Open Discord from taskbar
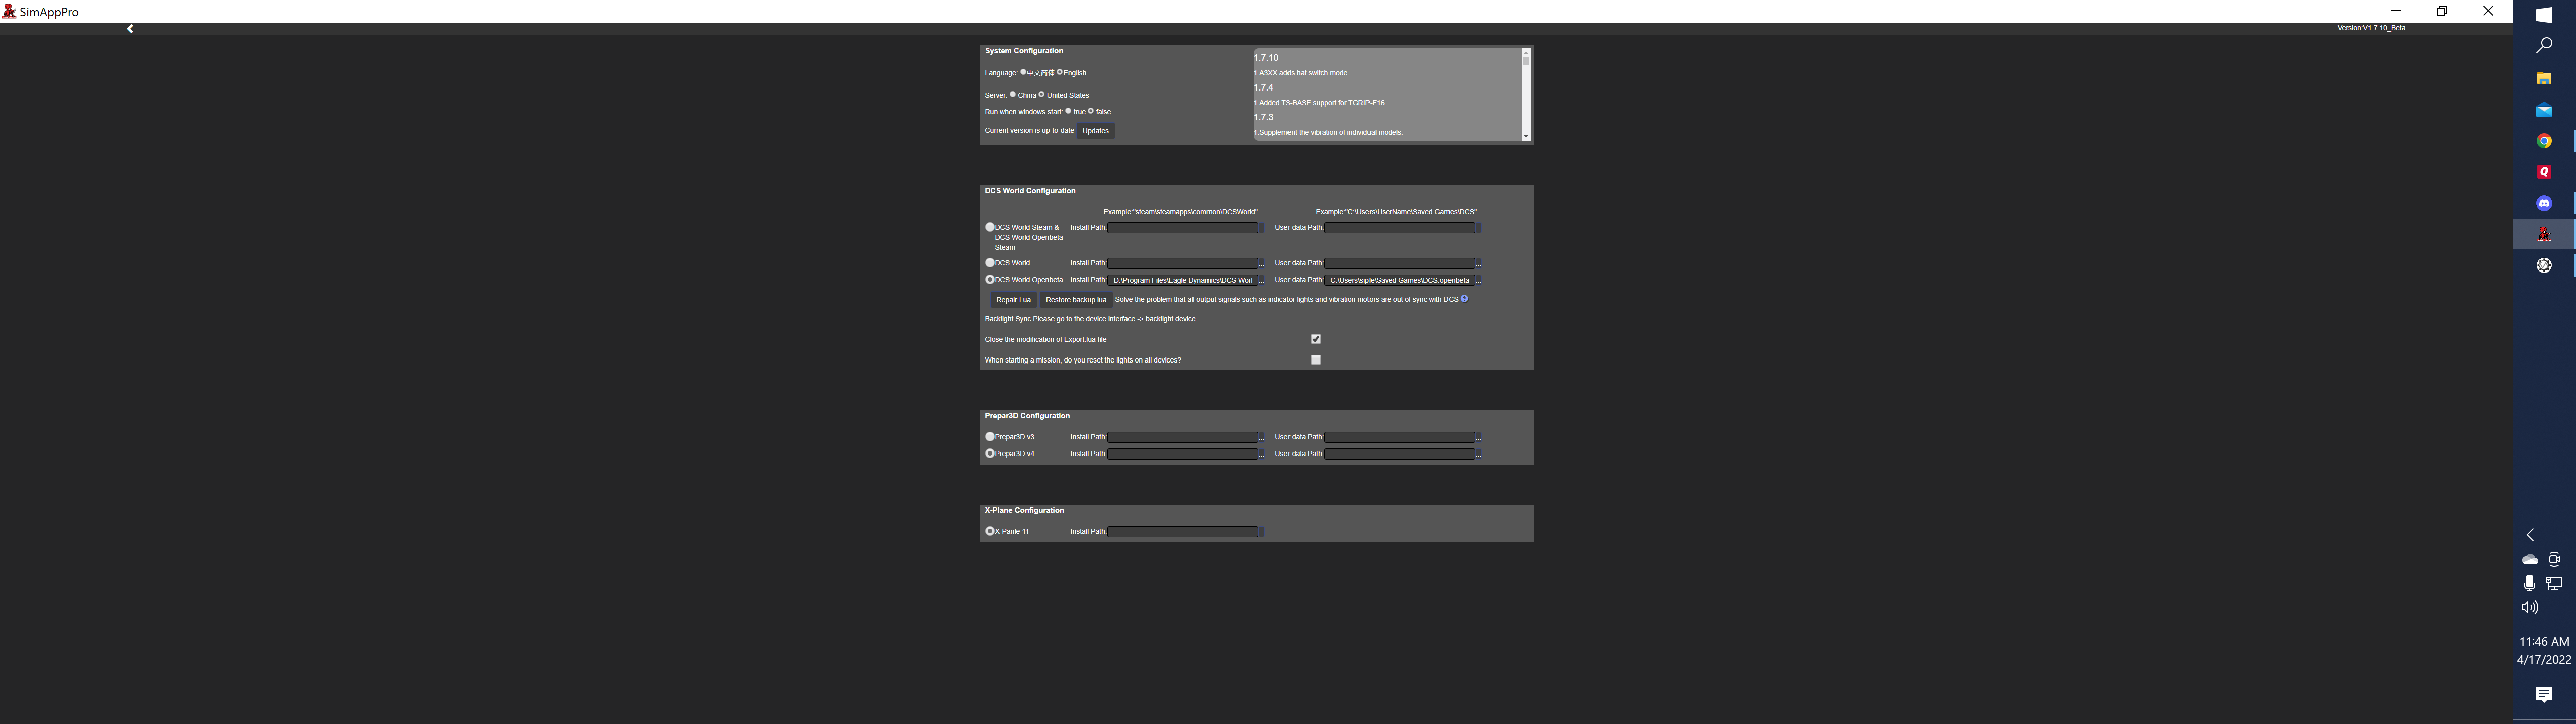 pos(2544,203)
